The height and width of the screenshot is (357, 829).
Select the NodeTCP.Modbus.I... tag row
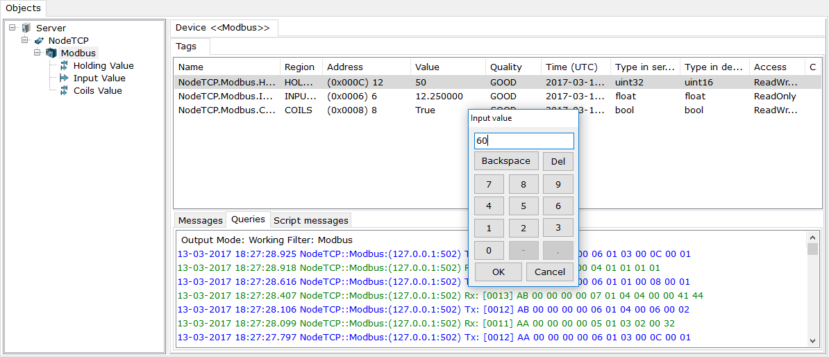point(498,97)
